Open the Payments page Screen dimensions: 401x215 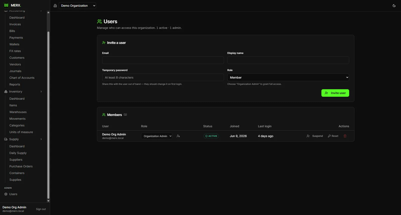coord(16,38)
